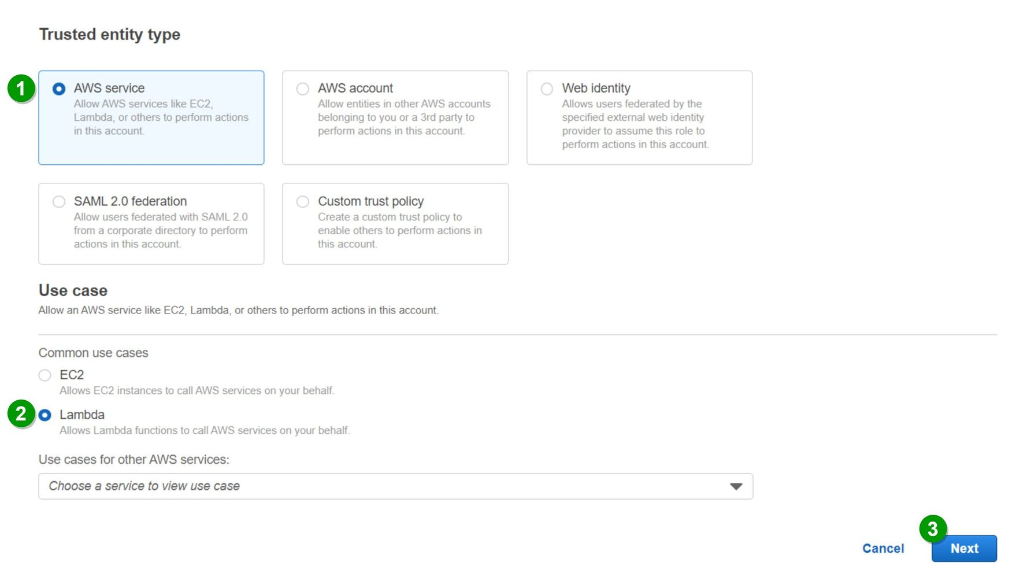Click the Cancel link

click(883, 548)
